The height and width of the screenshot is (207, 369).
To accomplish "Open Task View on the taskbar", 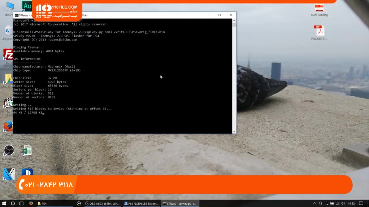I will (22, 204).
